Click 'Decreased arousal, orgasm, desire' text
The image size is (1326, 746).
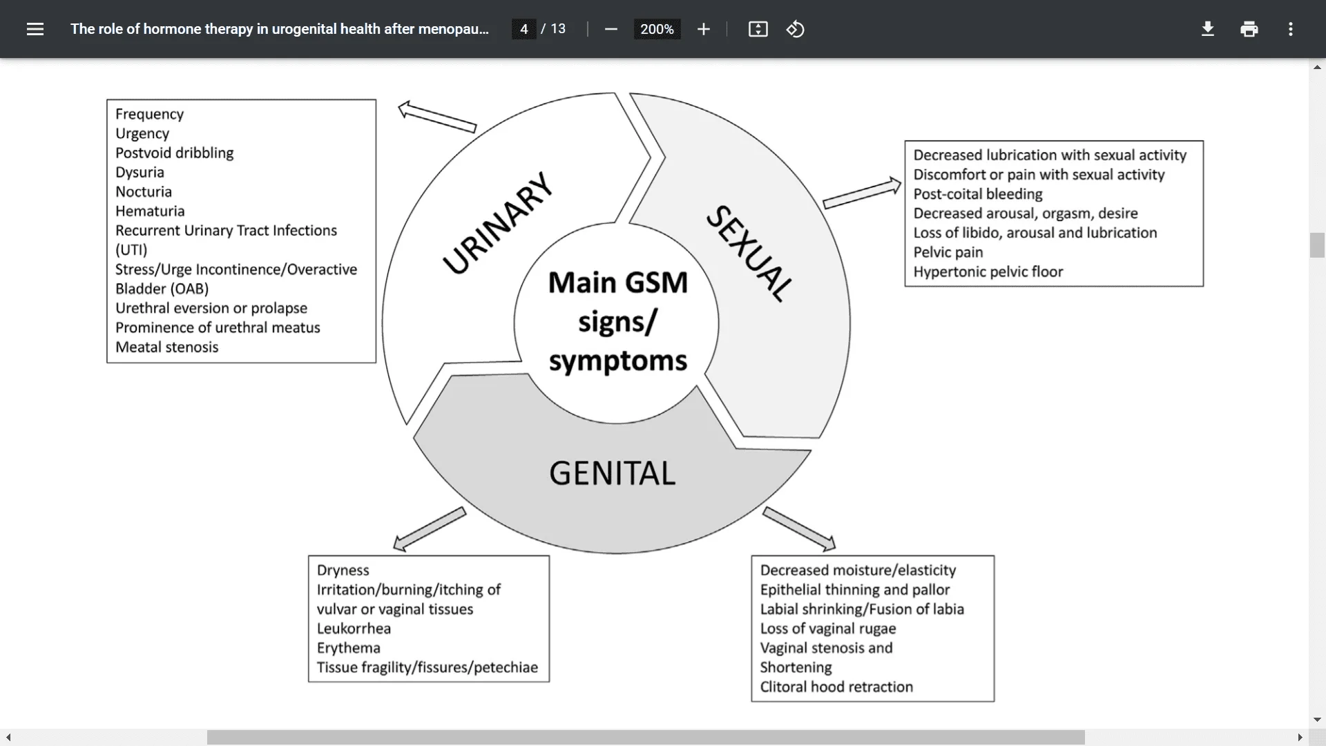coord(1026,213)
